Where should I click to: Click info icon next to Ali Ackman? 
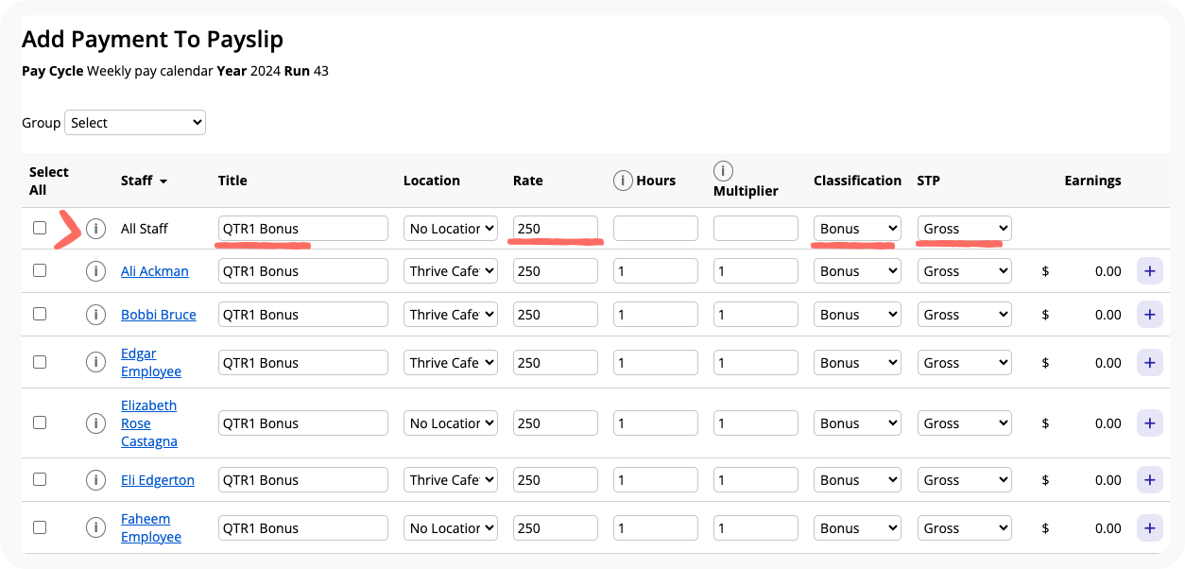tap(95, 271)
